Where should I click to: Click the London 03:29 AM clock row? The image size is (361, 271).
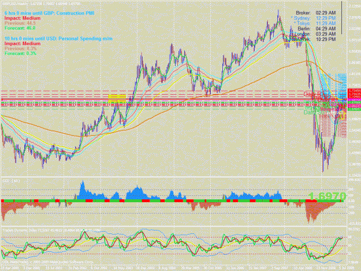(315, 34)
